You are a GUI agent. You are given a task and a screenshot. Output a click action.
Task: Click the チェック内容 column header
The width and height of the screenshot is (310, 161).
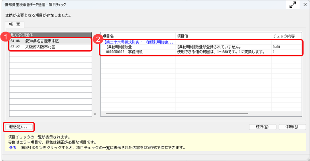coord(286,36)
